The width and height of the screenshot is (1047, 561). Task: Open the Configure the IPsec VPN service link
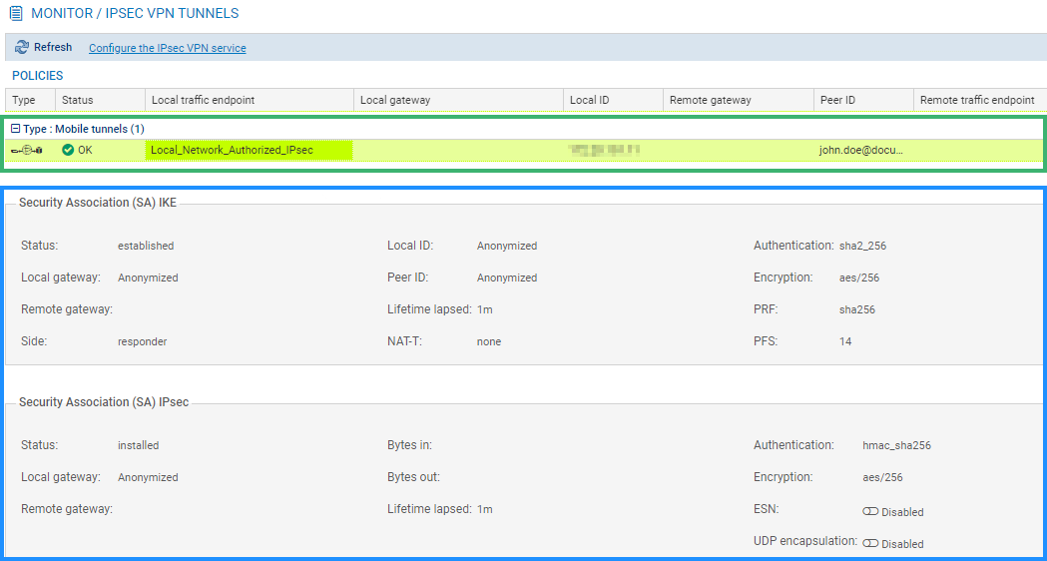tap(167, 48)
